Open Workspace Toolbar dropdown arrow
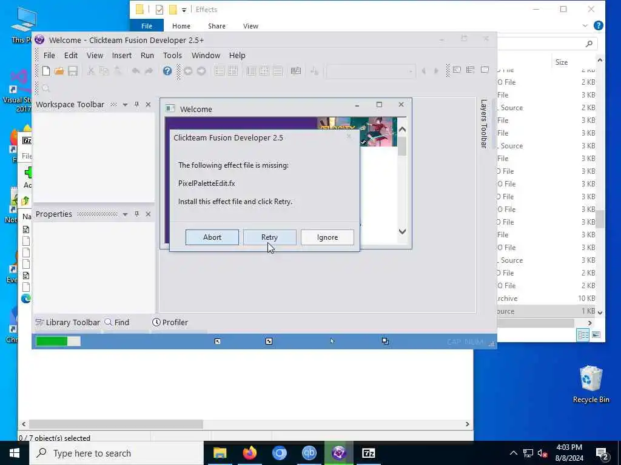Viewport: 621px width, 465px height. tap(125, 105)
